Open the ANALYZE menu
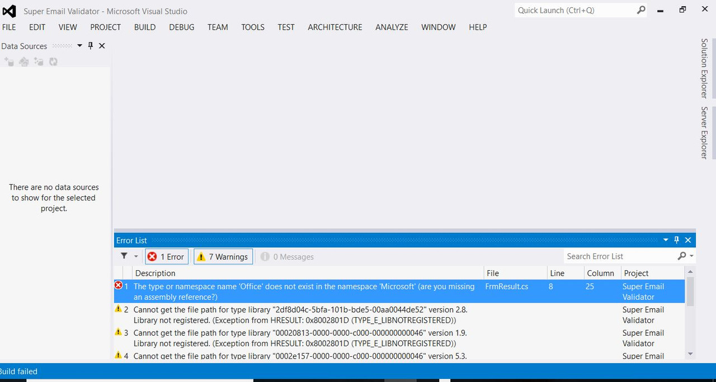The width and height of the screenshot is (716, 382). (392, 27)
